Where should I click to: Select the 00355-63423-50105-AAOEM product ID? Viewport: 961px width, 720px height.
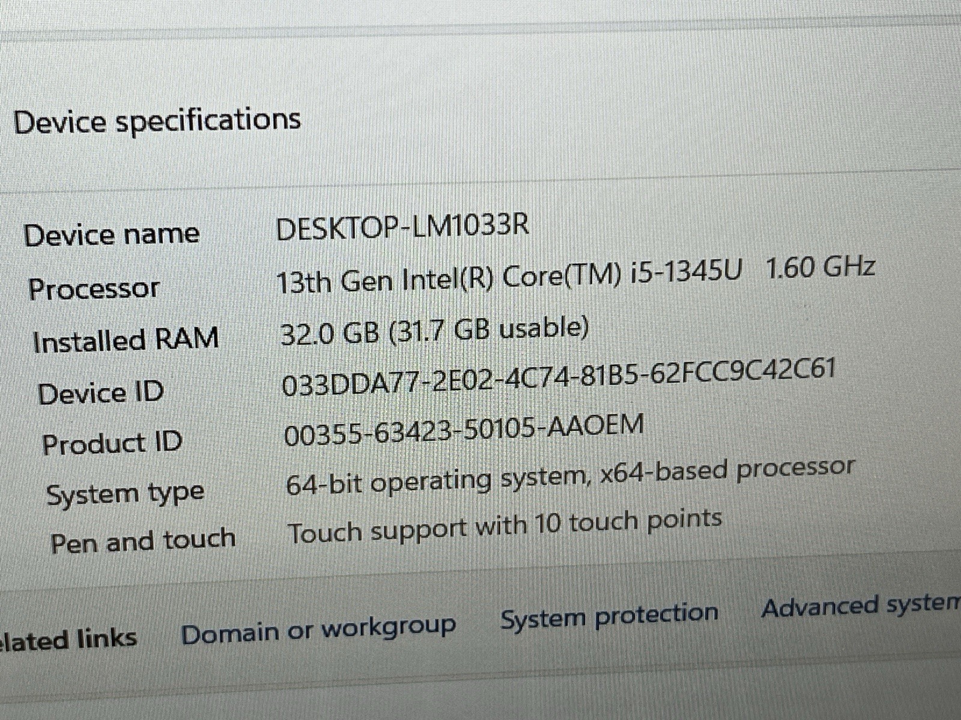pyautogui.click(x=464, y=430)
